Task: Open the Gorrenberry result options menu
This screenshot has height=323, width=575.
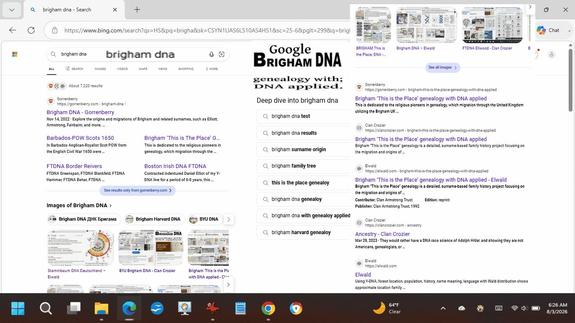Action: (x=126, y=104)
